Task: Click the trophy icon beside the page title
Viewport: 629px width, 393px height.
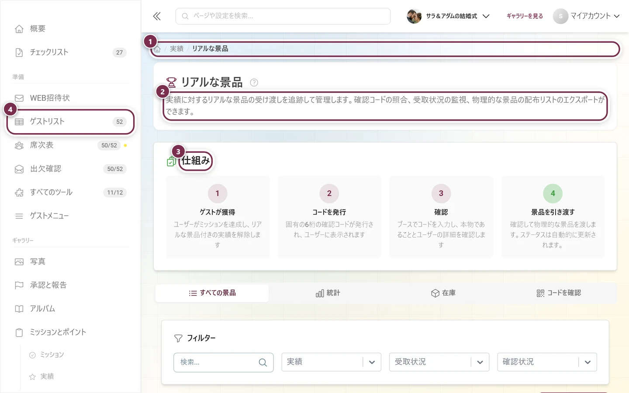Action: [171, 82]
